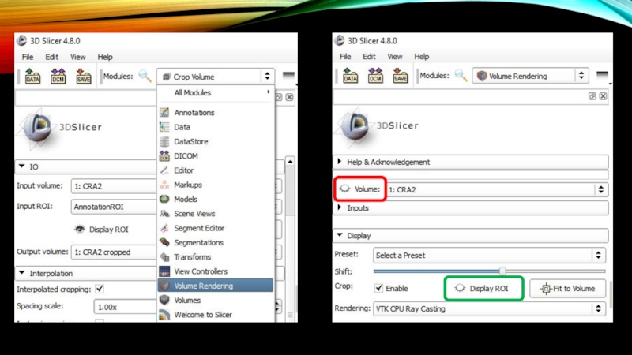Toggle Display ROI eye in Crop Volume

(80, 229)
